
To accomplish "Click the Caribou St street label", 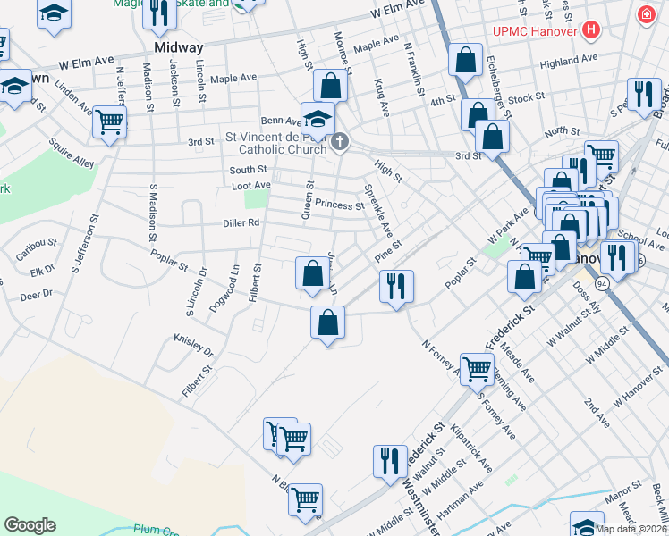I will coord(37,249).
